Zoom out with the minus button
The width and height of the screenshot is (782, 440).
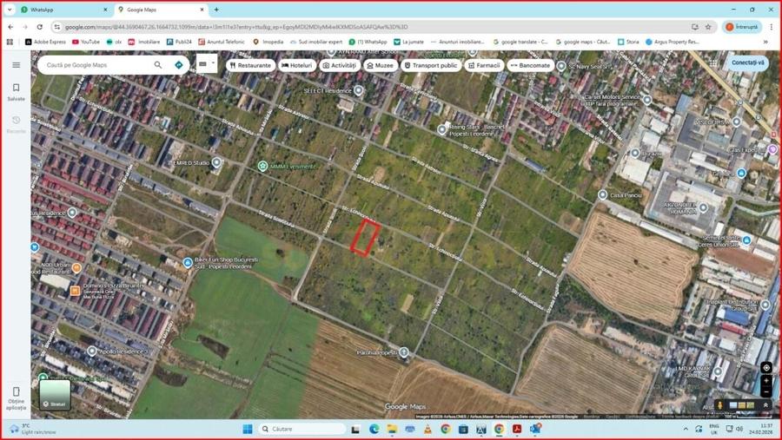tap(765, 392)
